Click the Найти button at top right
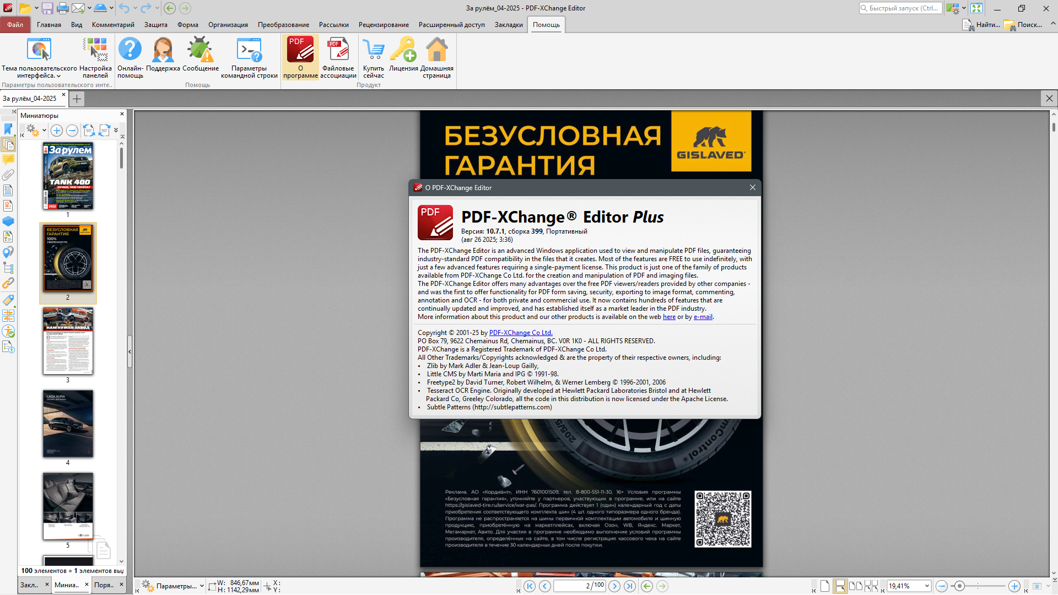The height and width of the screenshot is (595, 1058). pos(981,25)
